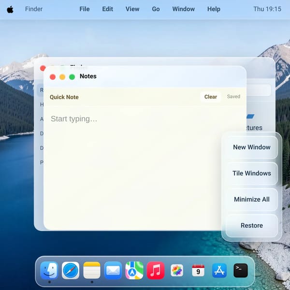This screenshot has height=290, width=290.
Task: Close the Finder window behind Notes
Action: tap(43, 68)
